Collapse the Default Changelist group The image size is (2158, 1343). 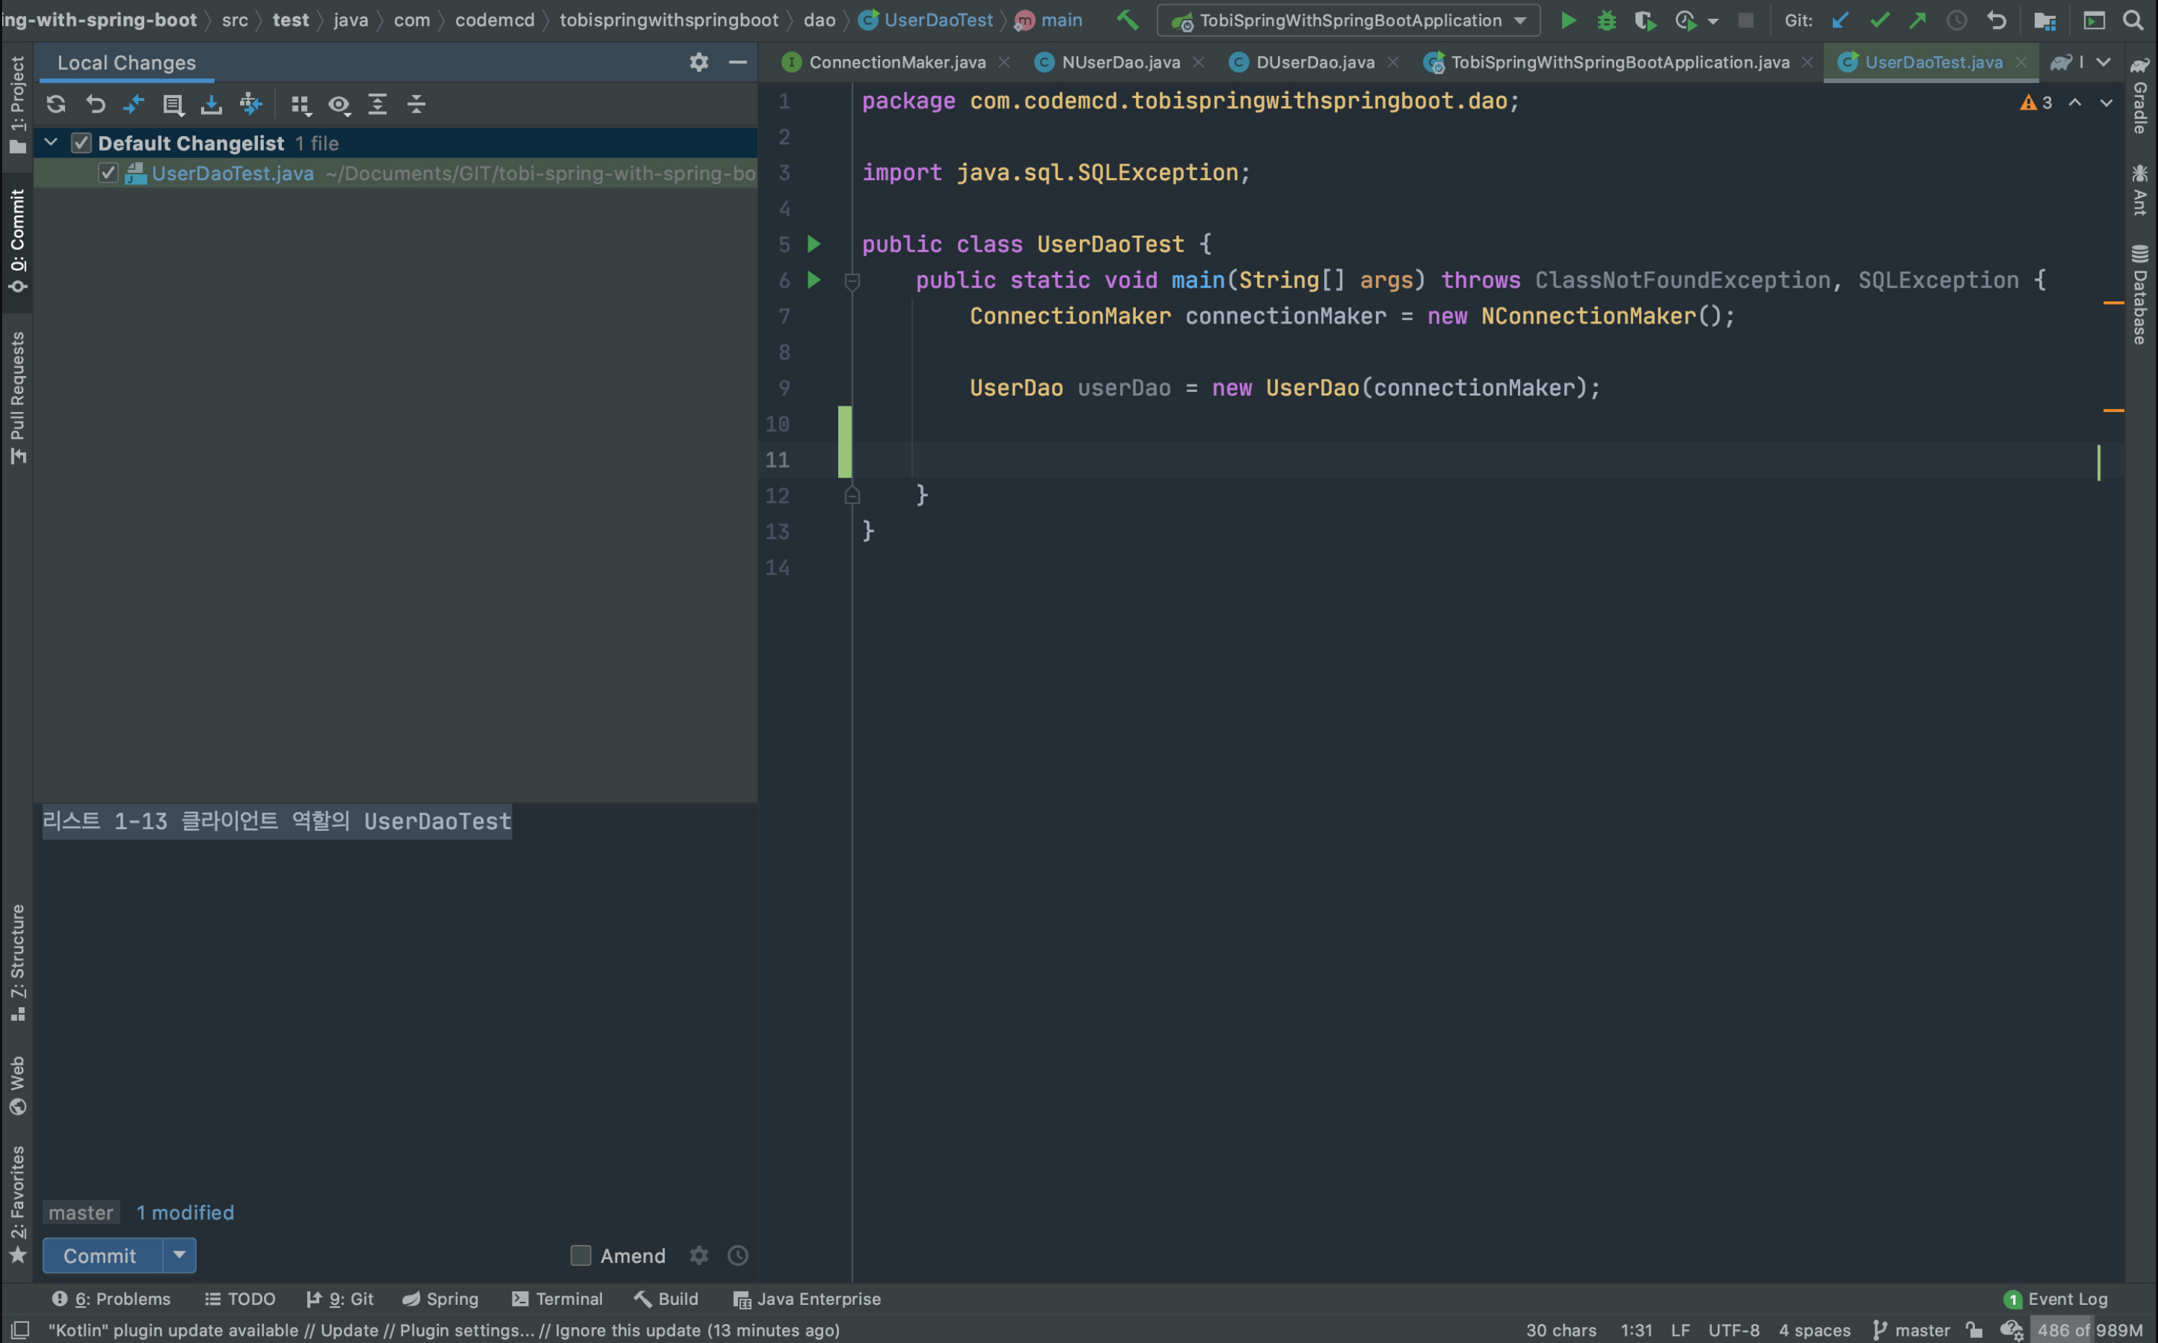pos(50,142)
